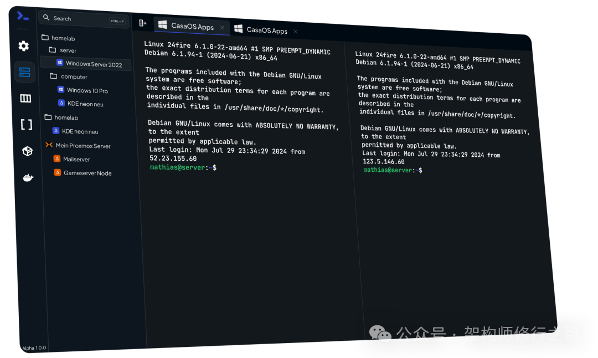Select Windows 10 Pro connection
Screen dimensions: 598x358
pos(87,90)
